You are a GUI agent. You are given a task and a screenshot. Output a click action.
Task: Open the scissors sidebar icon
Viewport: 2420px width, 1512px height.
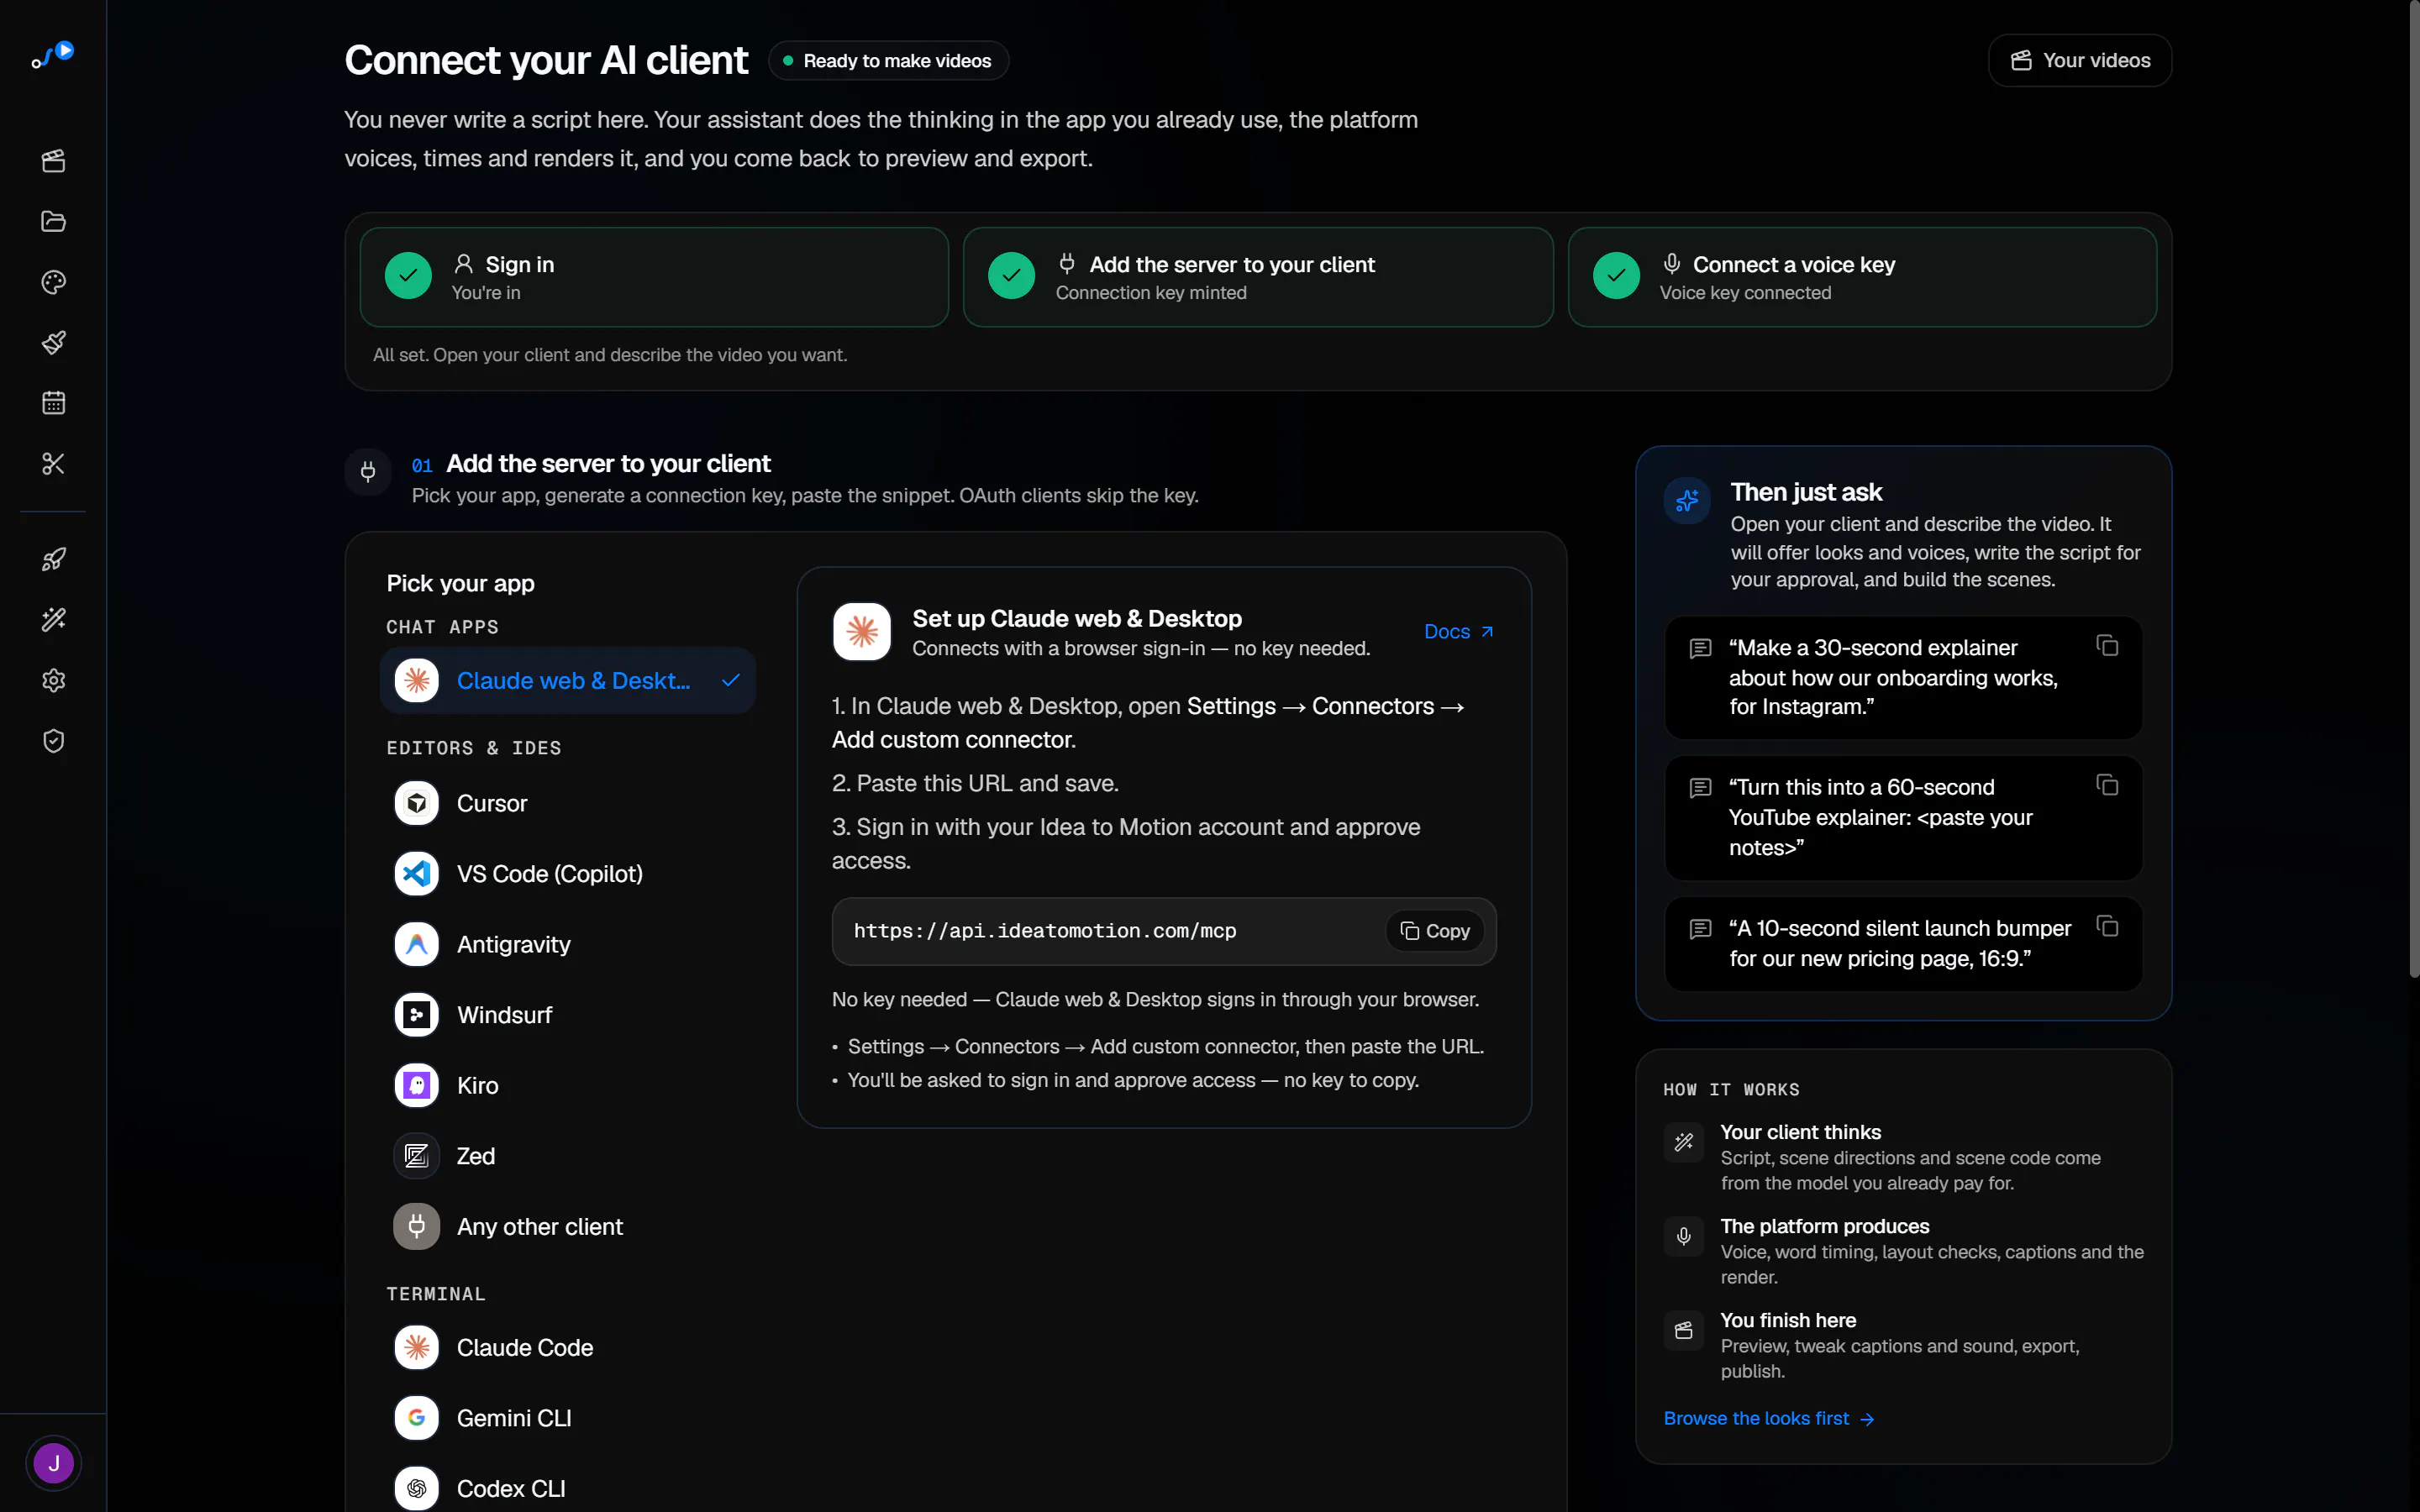click(x=53, y=464)
